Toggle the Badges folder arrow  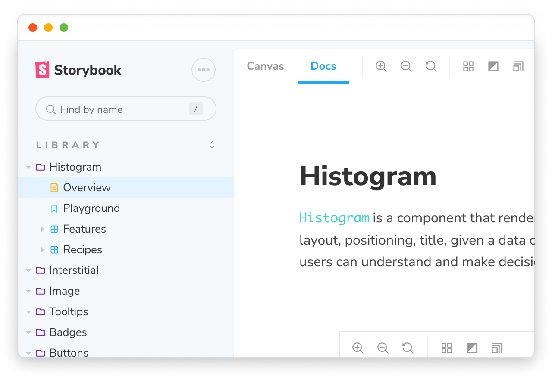click(x=28, y=332)
